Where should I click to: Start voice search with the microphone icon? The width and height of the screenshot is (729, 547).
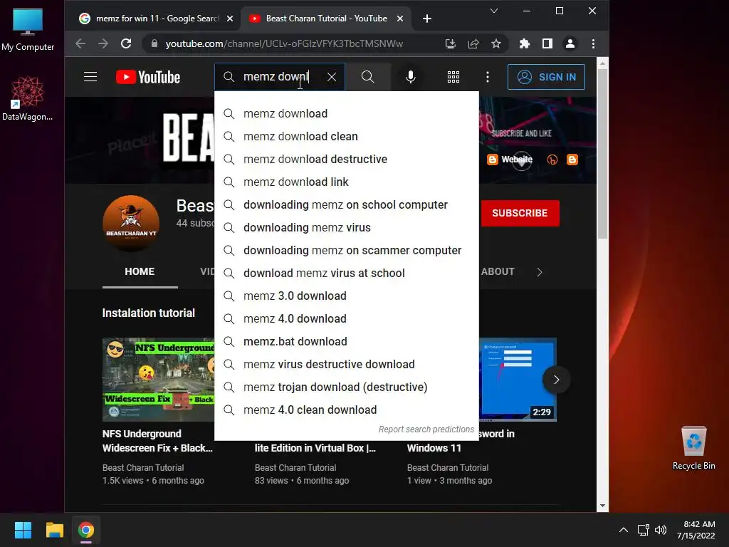click(x=411, y=77)
